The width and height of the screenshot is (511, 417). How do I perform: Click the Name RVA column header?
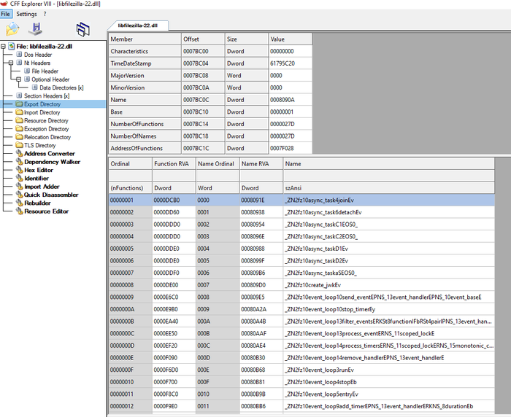click(261, 164)
